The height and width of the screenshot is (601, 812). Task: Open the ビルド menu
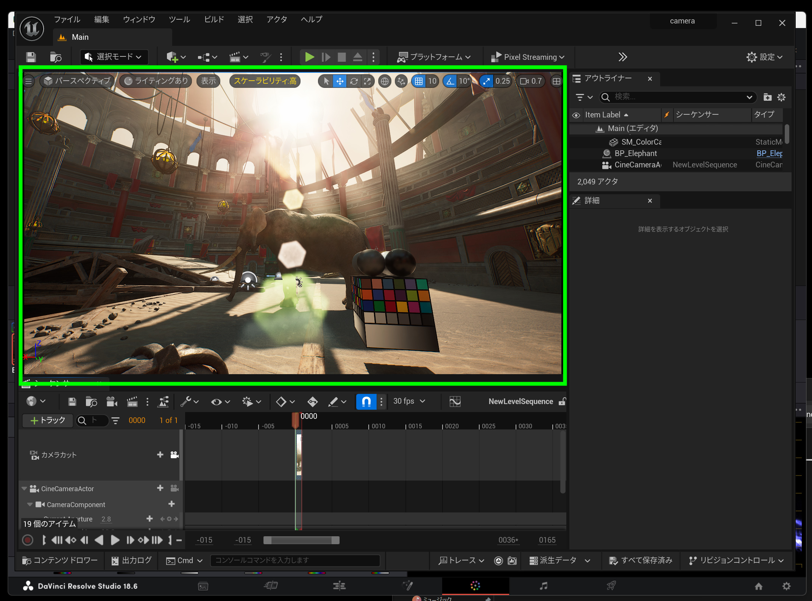(x=214, y=19)
